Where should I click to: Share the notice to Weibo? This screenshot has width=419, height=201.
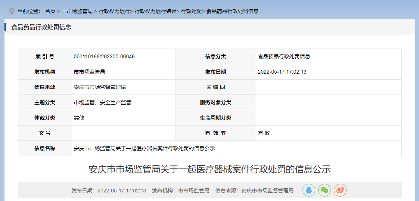(x=340, y=190)
